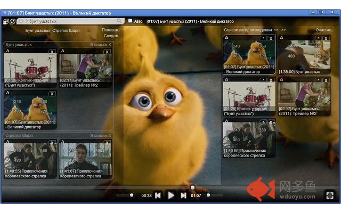341x213 pixels.
Task: Remove Кролик-ударник card from search results
Action: [x=52, y=52]
